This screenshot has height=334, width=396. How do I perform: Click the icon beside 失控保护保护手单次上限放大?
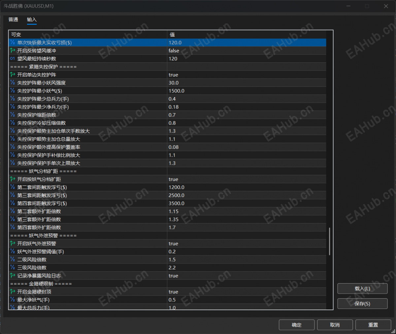tap(13, 163)
